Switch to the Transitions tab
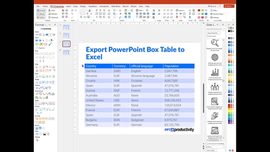The height and width of the screenshot is (152, 270). pyautogui.click(x=92, y=6)
